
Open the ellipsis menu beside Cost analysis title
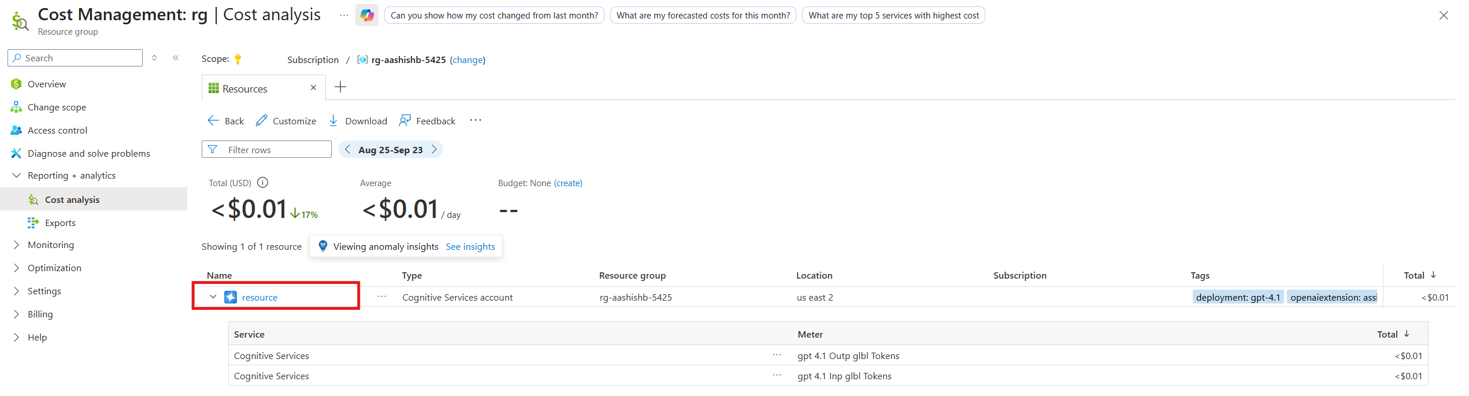[343, 15]
